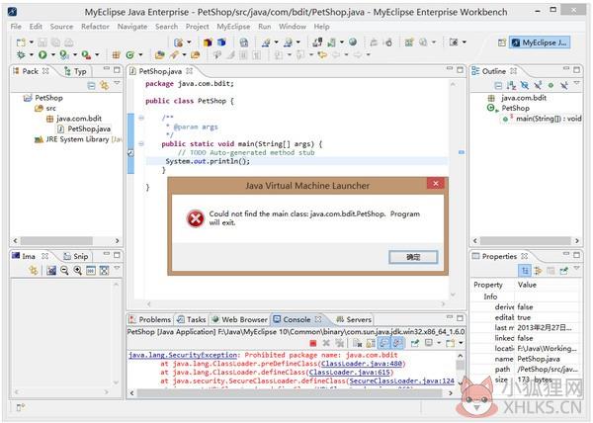Switch to the Typ hierarchy tab
The height and width of the screenshot is (423, 593).
click(x=76, y=71)
